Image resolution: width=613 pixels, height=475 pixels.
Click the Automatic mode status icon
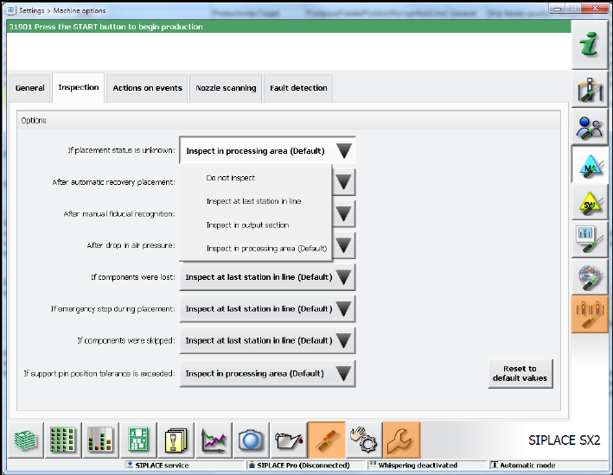495,465
